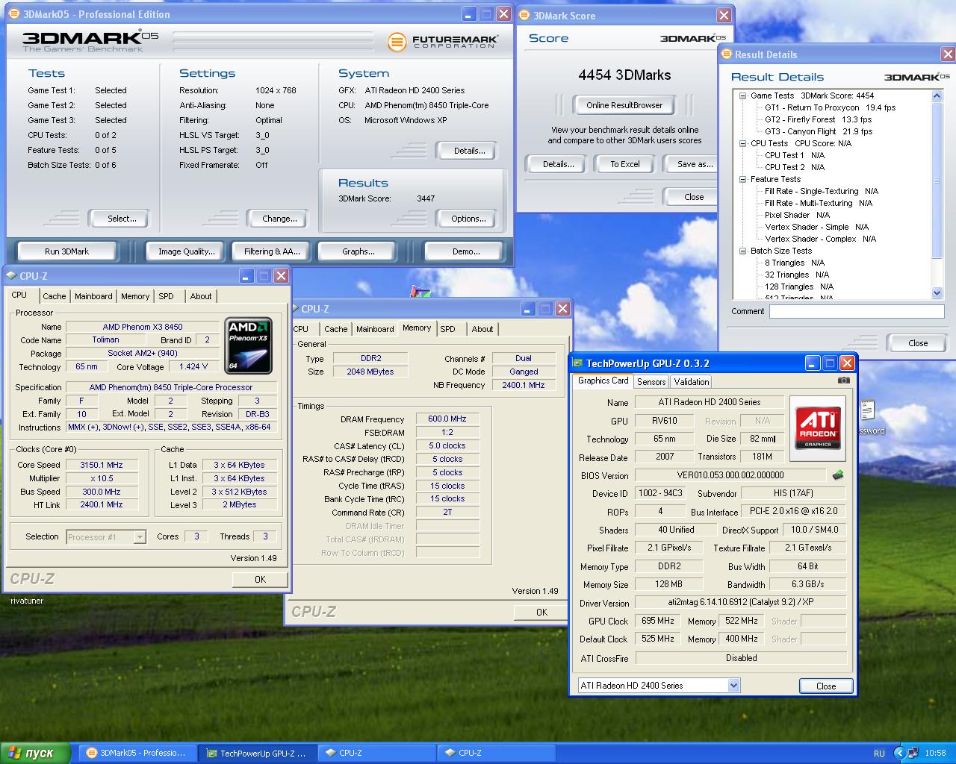
Task: Click the Result Details scrollbar down arrow
Action: pos(937,293)
